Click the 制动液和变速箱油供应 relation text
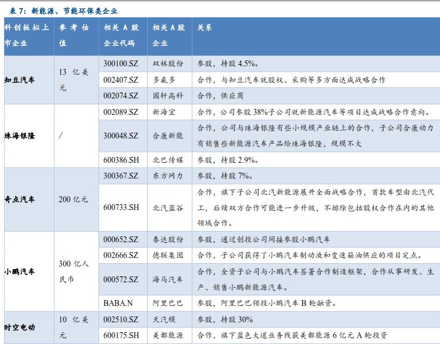Screen dimensions: 440x344 click(x=310, y=255)
